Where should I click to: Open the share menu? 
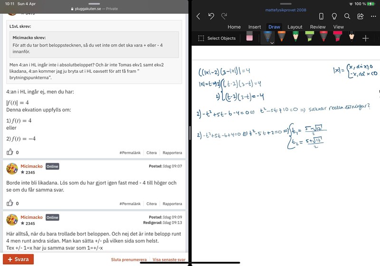361,16
